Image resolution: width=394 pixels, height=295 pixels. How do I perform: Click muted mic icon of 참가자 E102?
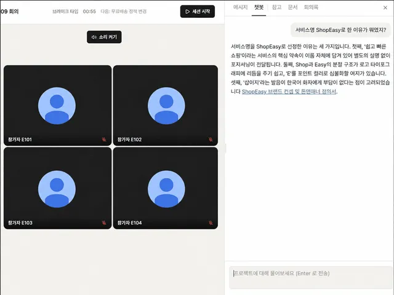(x=211, y=140)
